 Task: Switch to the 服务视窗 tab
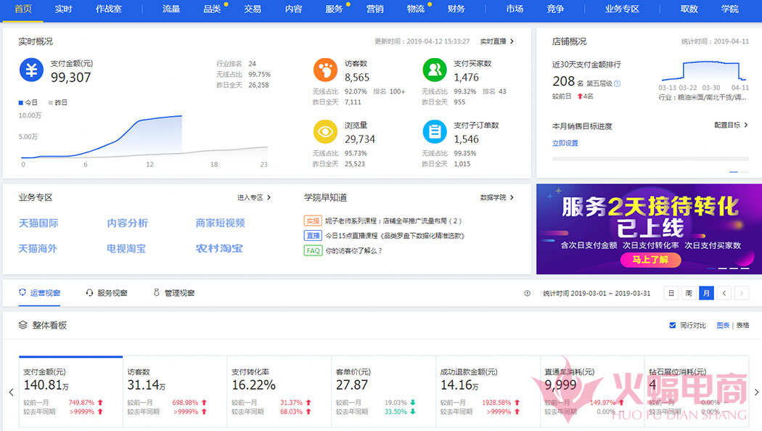107,293
